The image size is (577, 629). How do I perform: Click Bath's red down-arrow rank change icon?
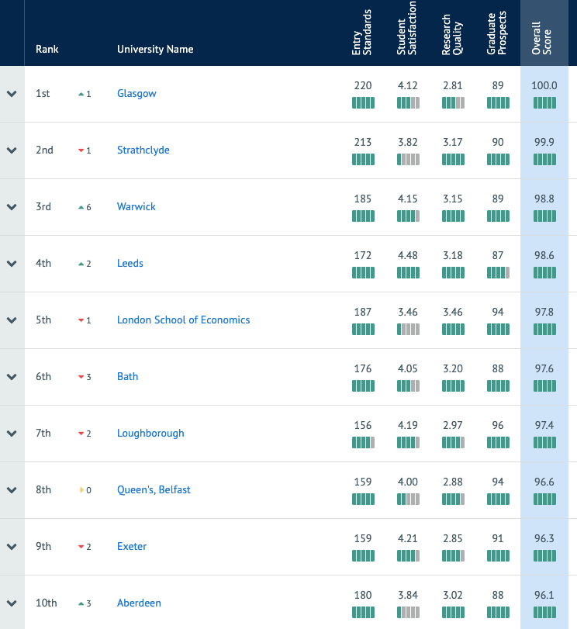(x=81, y=377)
